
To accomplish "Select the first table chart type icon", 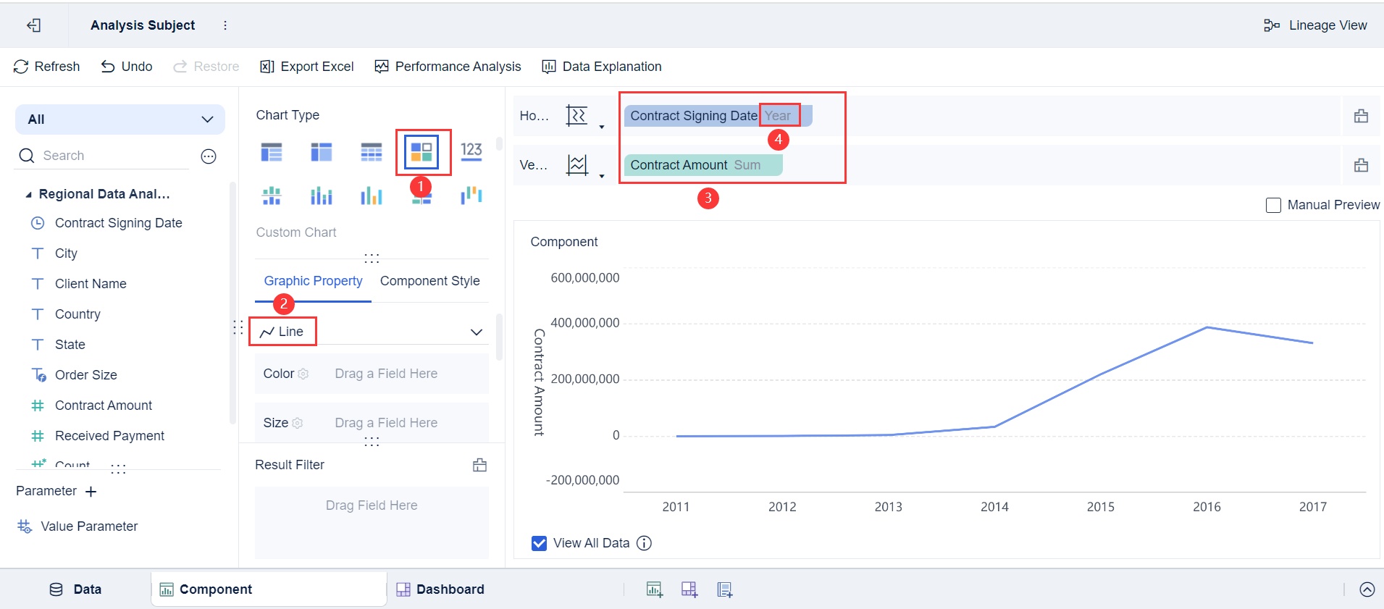I will pos(272,152).
